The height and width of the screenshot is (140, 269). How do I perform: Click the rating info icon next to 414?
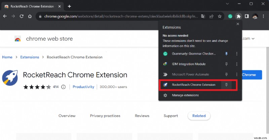click(x=64, y=87)
